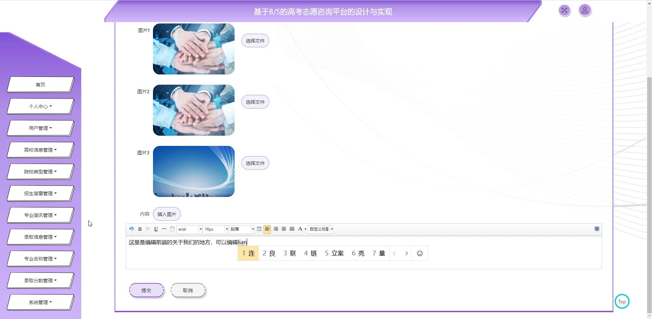Expand the 专业名称管理 sidebar menu

(x=40, y=259)
